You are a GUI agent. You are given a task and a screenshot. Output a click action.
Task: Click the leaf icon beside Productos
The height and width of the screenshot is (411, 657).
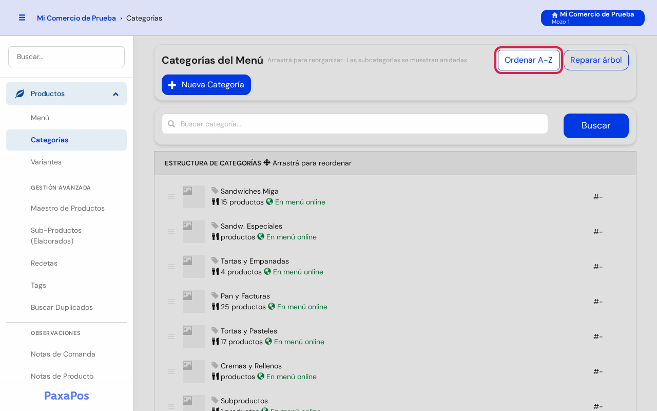click(x=20, y=94)
